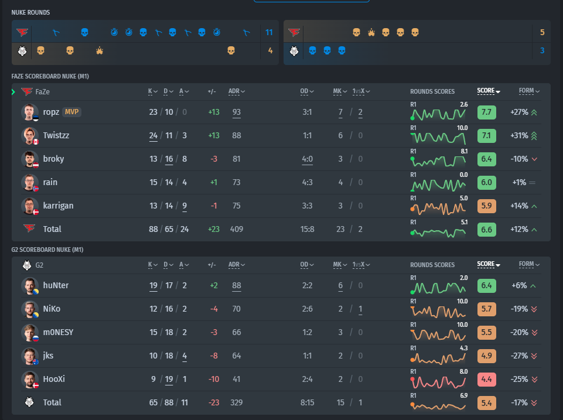The height and width of the screenshot is (420, 563).
Task: Sort G2 scoreboard by FORM column
Action: pyautogui.click(x=529, y=264)
